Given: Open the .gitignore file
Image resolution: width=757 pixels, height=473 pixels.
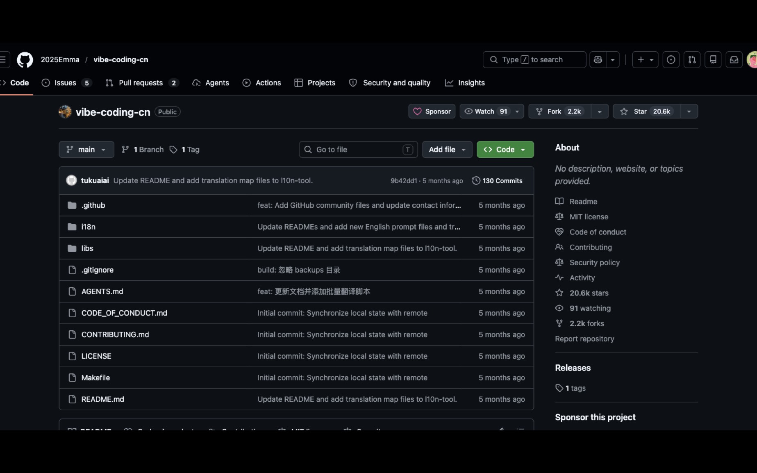Looking at the screenshot, I should [98, 270].
